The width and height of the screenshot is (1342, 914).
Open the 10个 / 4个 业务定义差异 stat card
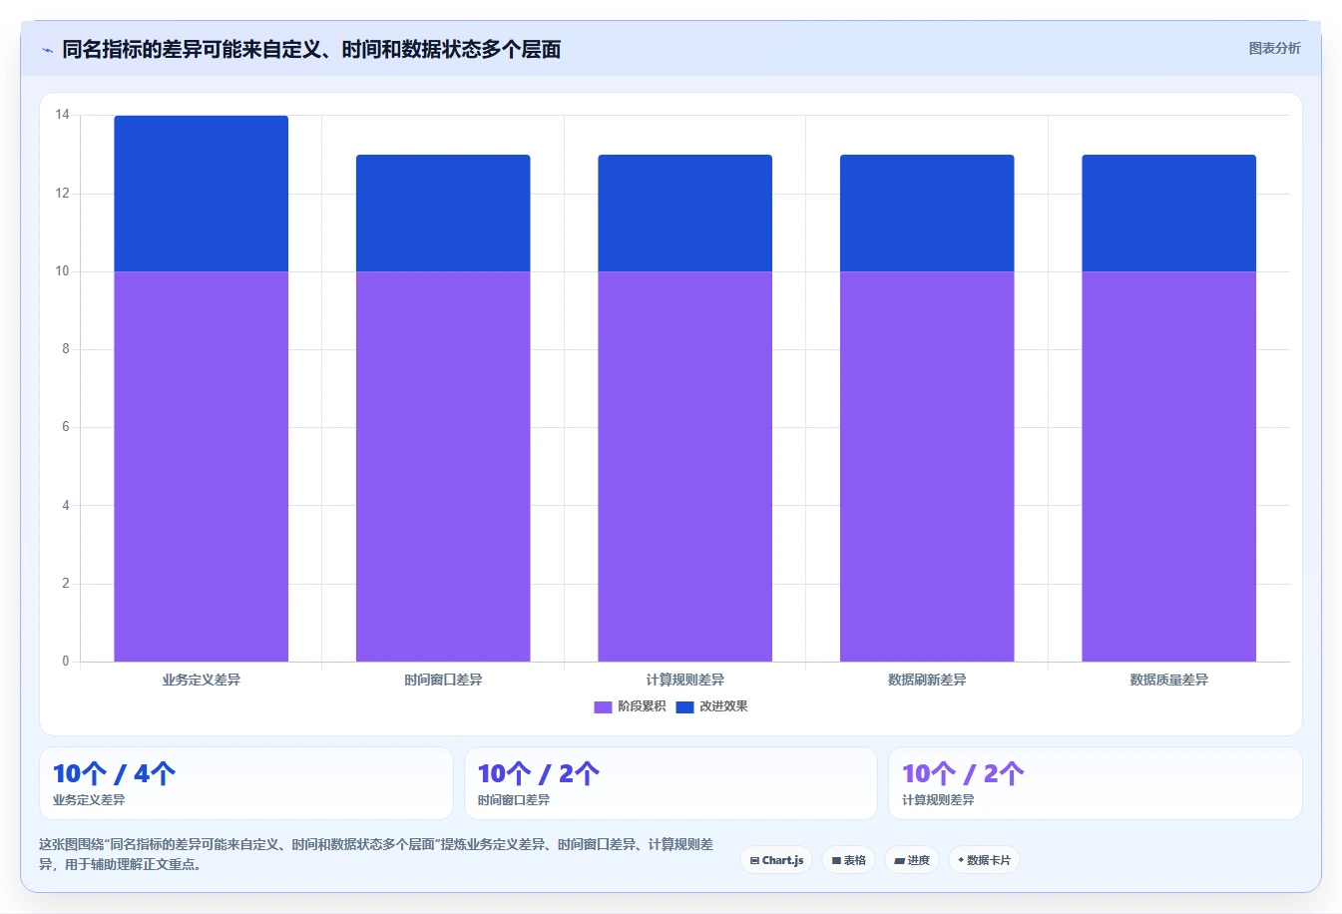pyautogui.click(x=246, y=783)
